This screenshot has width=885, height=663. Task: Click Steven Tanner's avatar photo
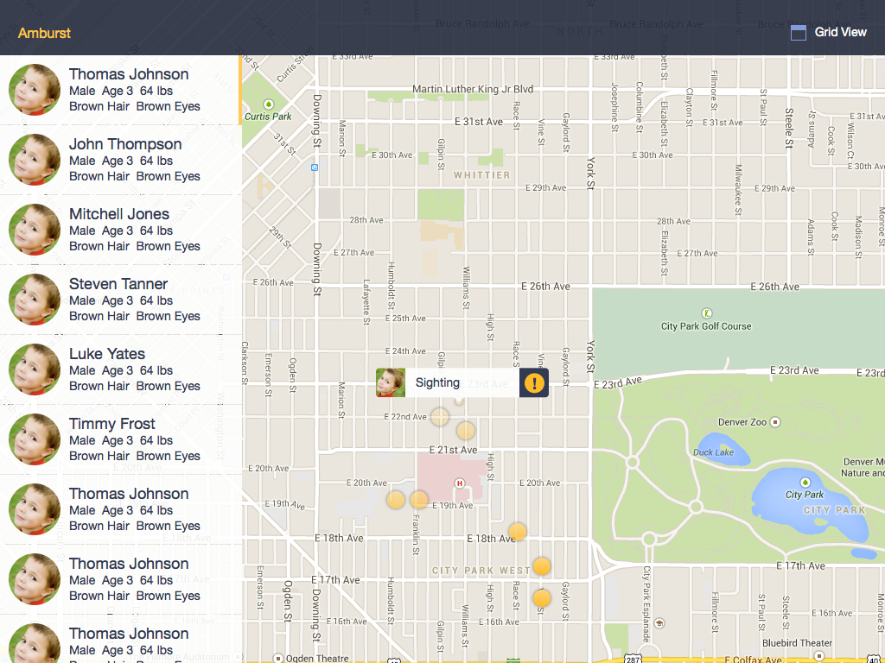point(35,300)
